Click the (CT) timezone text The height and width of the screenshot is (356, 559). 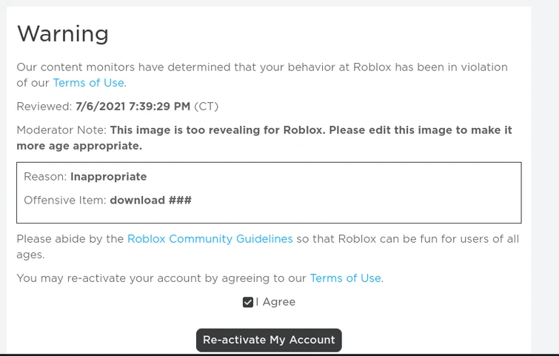pyautogui.click(x=206, y=107)
